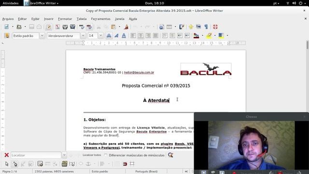Center text horizontally
The height and width of the screenshot is (174, 309).
pyautogui.click(x=140, y=35)
